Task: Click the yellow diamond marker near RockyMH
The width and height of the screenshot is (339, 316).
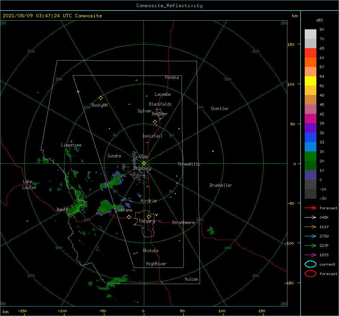Action: tap(101, 98)
